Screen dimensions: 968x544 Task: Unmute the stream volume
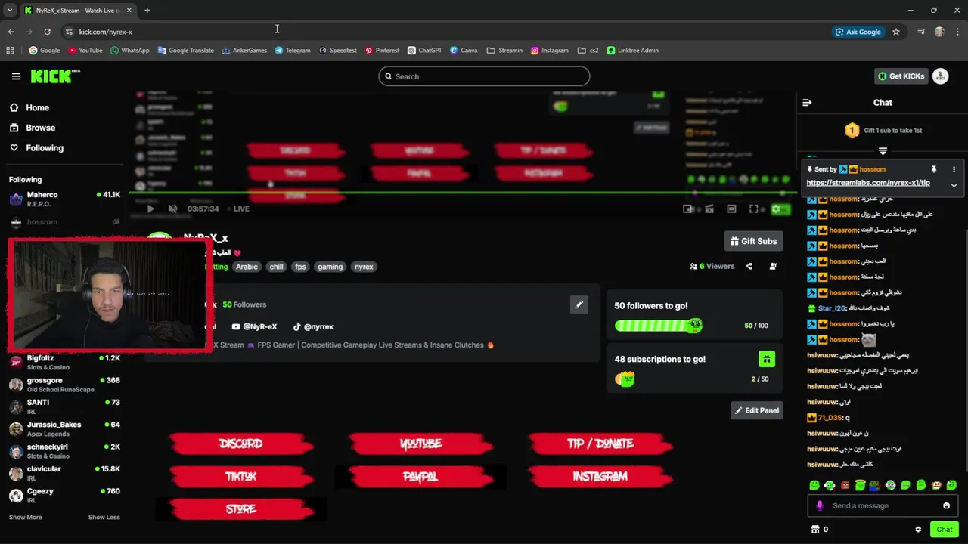[x=172, y=209]
